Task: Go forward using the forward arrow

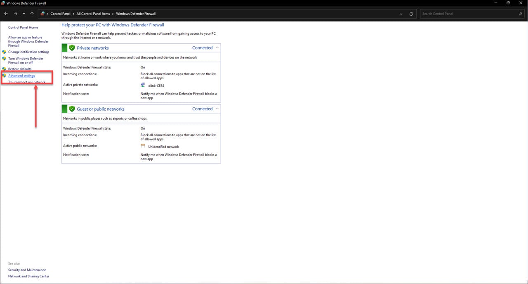Action: point(15,14)
